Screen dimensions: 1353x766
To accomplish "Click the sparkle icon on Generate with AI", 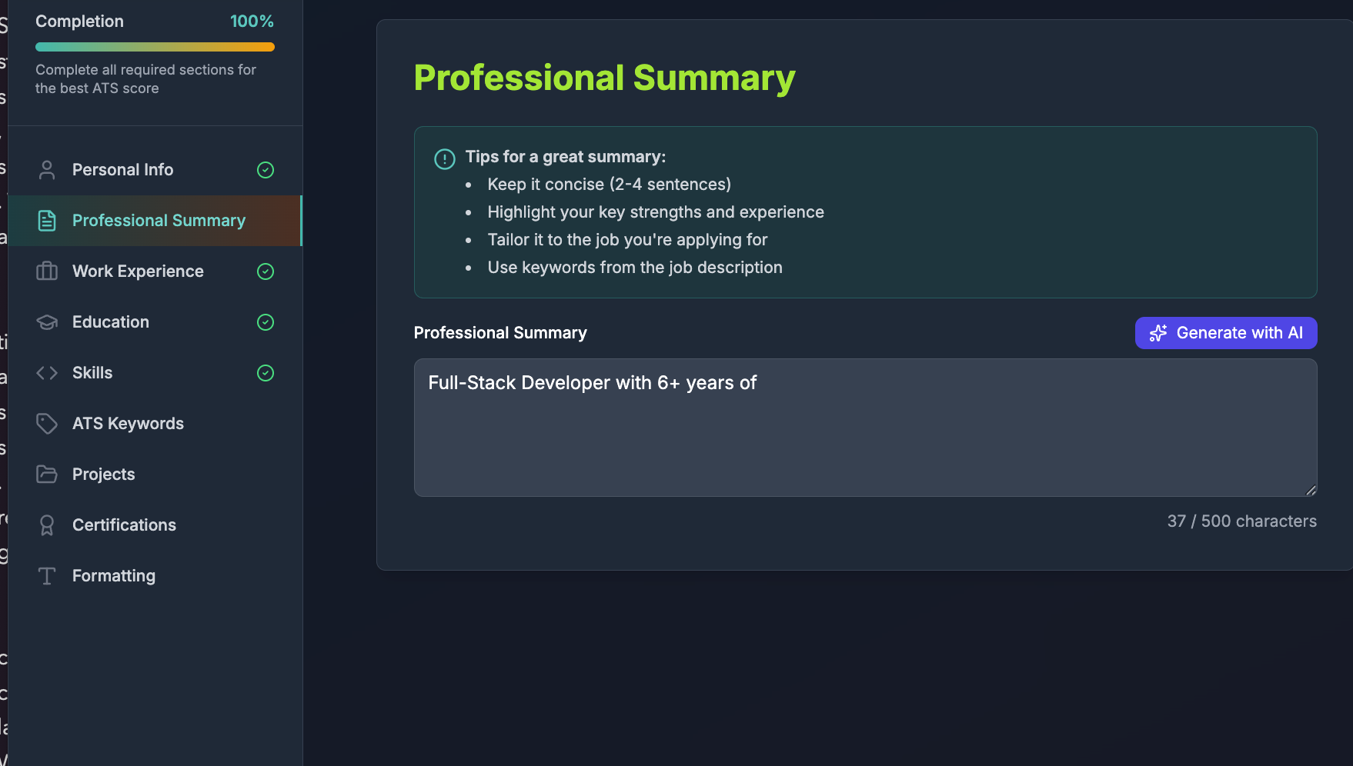I will pyautogui.click(x=1158, y=333).
